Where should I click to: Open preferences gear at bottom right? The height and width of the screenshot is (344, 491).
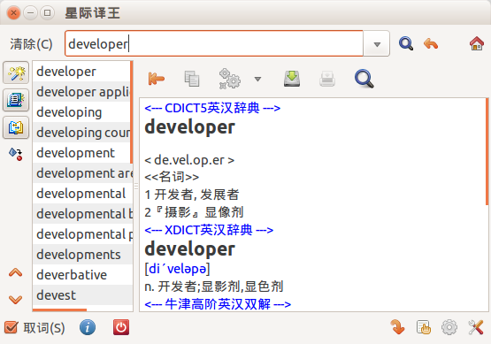click(449, 327)
